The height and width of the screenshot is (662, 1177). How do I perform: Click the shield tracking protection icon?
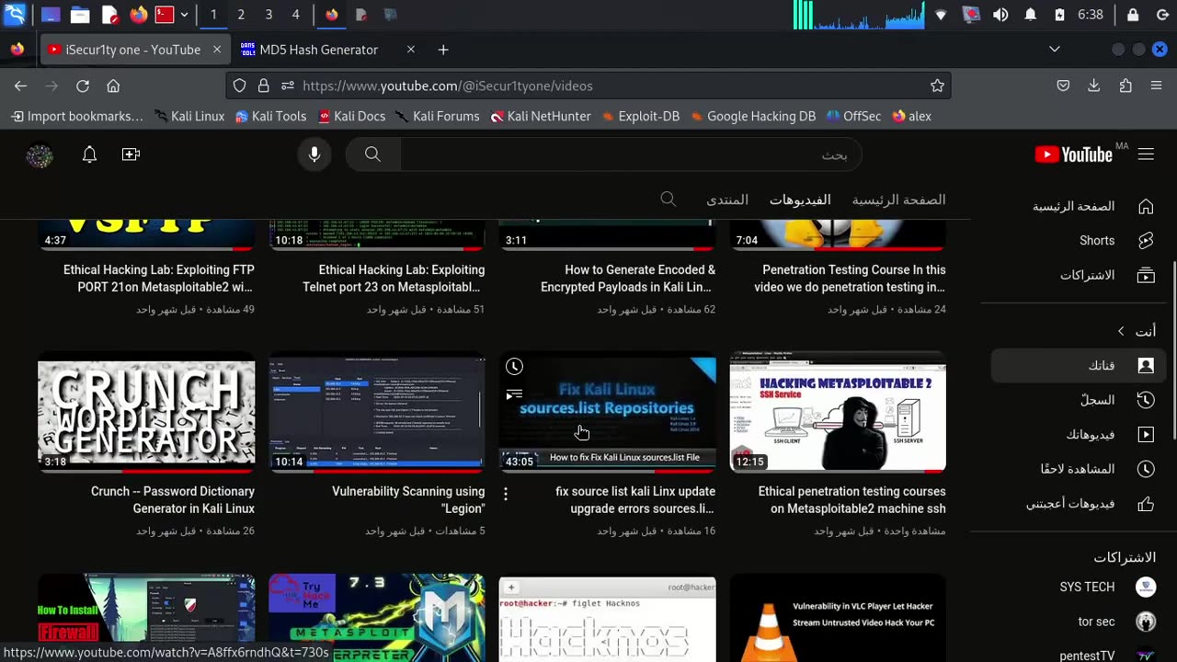pyautogui.click(x=239, y=86)
